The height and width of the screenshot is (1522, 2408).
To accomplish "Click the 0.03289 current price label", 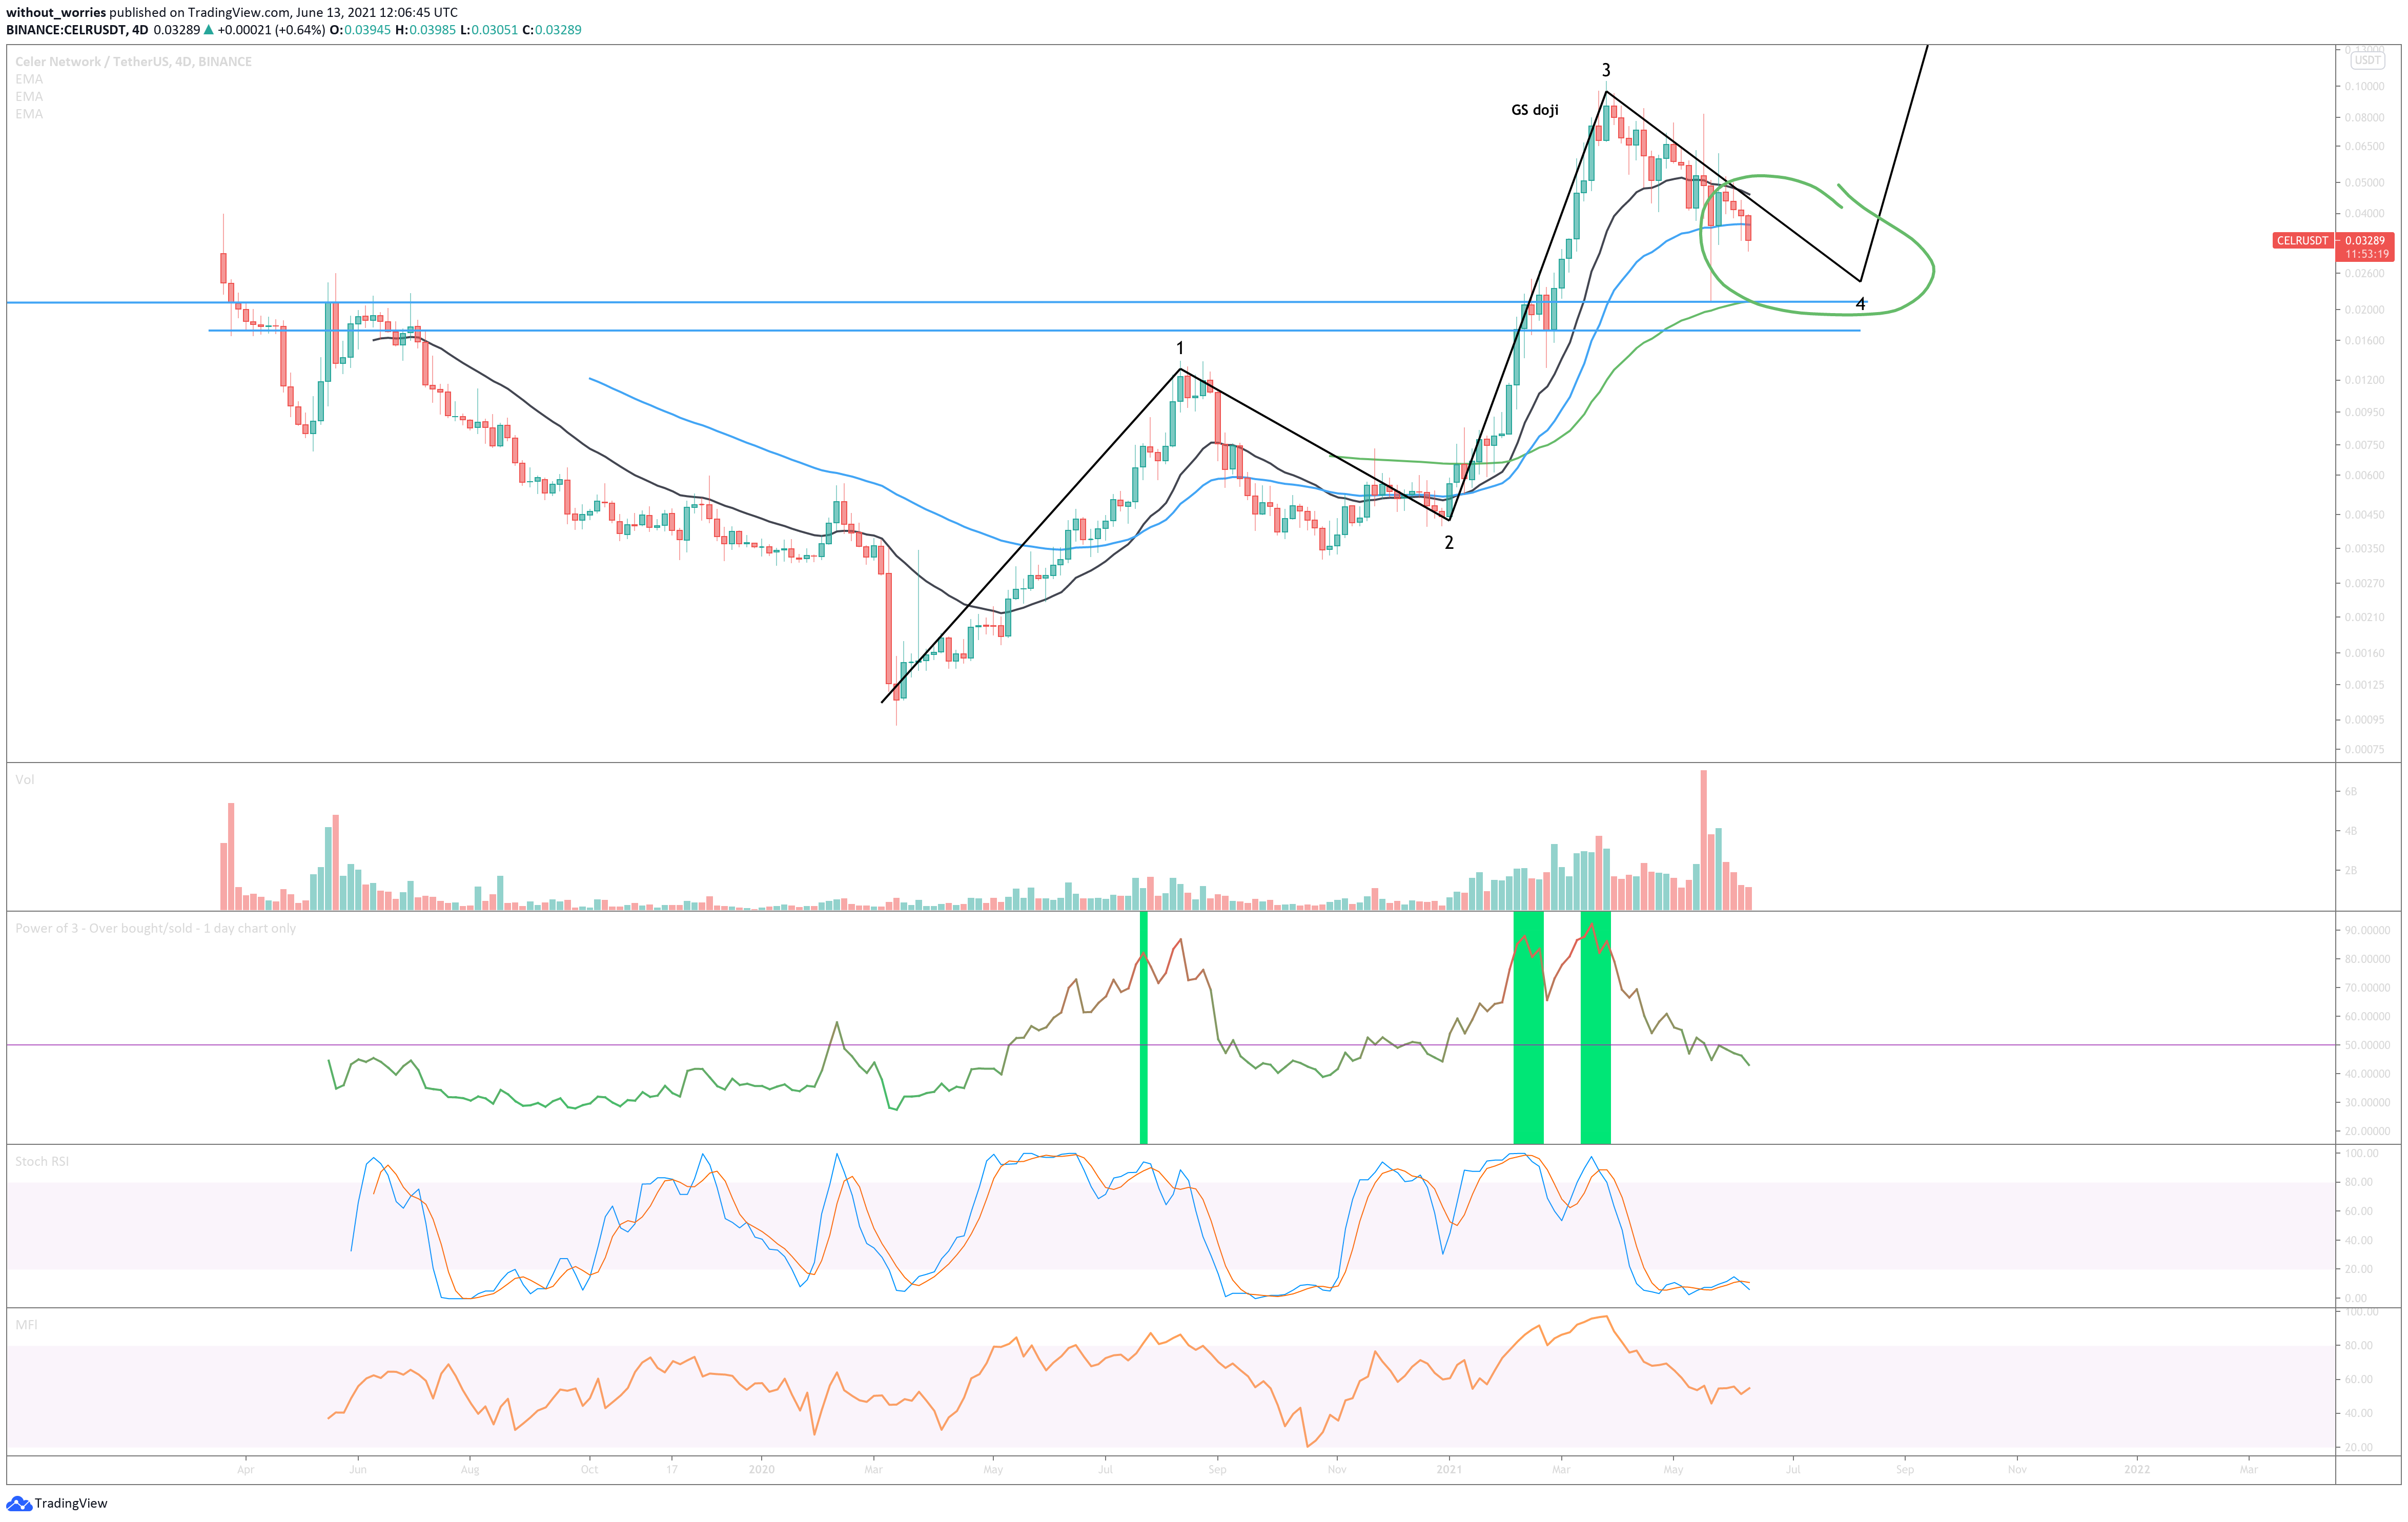I will pos(2364,240).
